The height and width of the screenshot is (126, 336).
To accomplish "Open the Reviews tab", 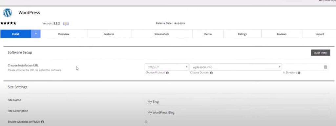I will point(282,34).
